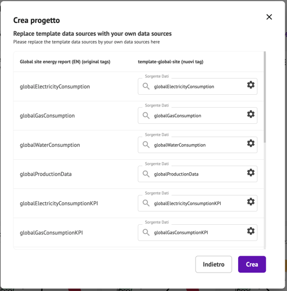Go back with the Indietro button

(x=213, y=264)
